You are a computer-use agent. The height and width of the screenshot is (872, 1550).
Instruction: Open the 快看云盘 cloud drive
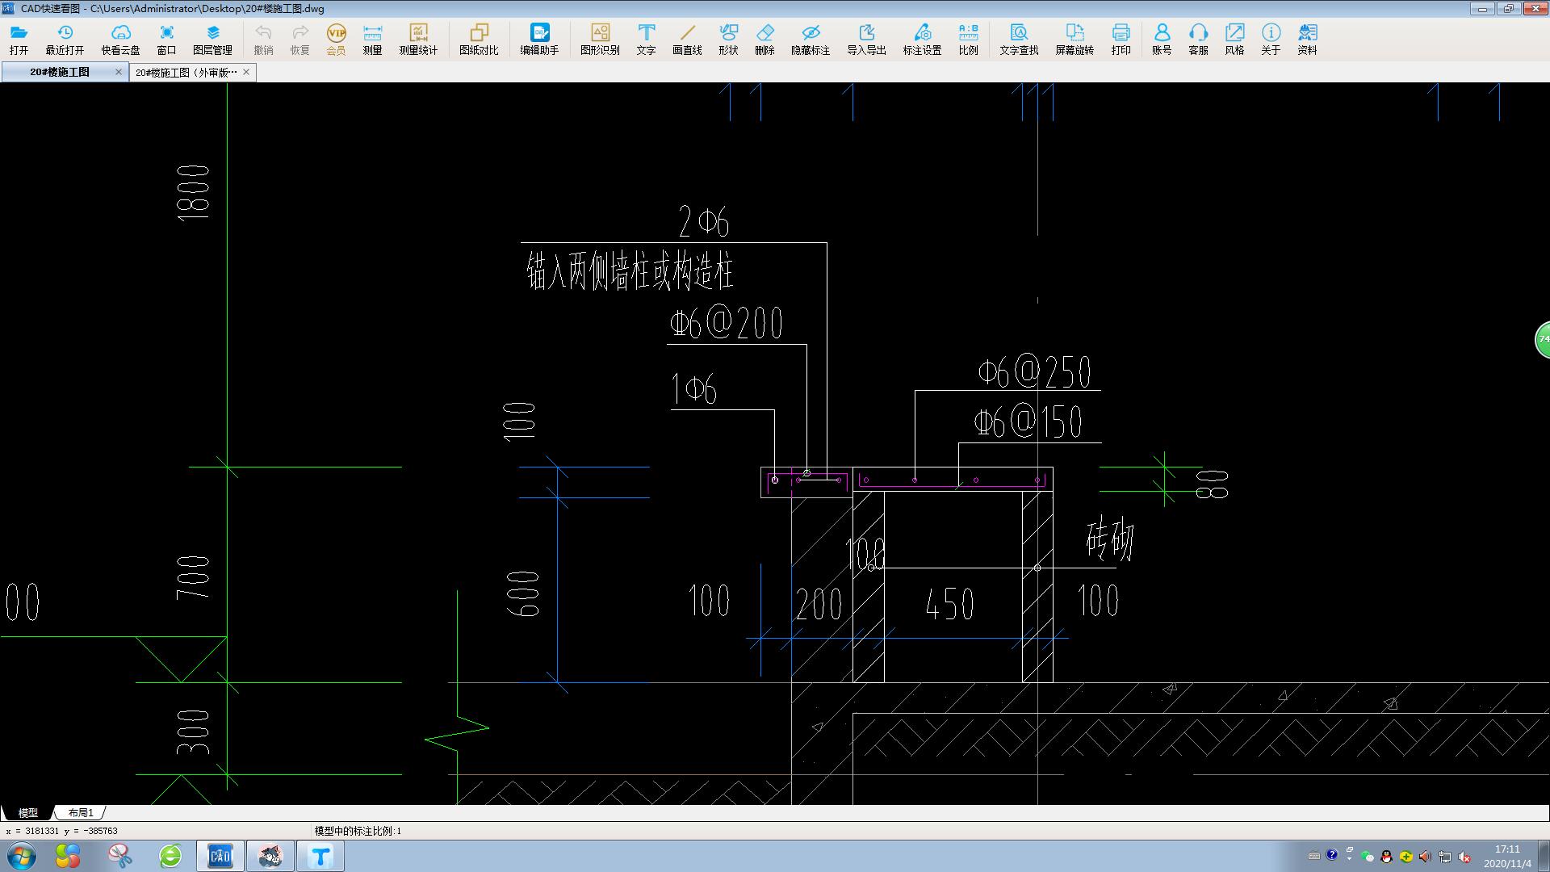coord(120,39)
